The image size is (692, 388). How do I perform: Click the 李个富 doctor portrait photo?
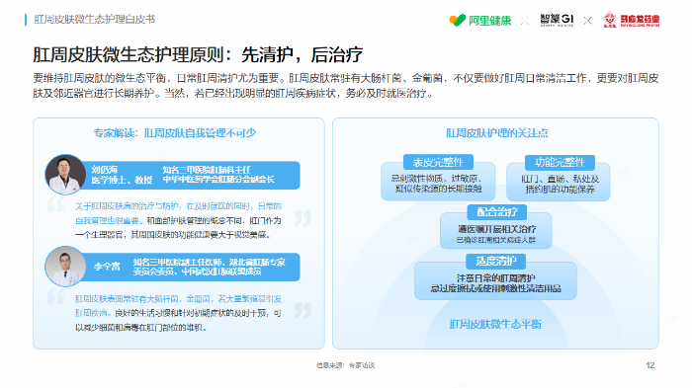65,267
